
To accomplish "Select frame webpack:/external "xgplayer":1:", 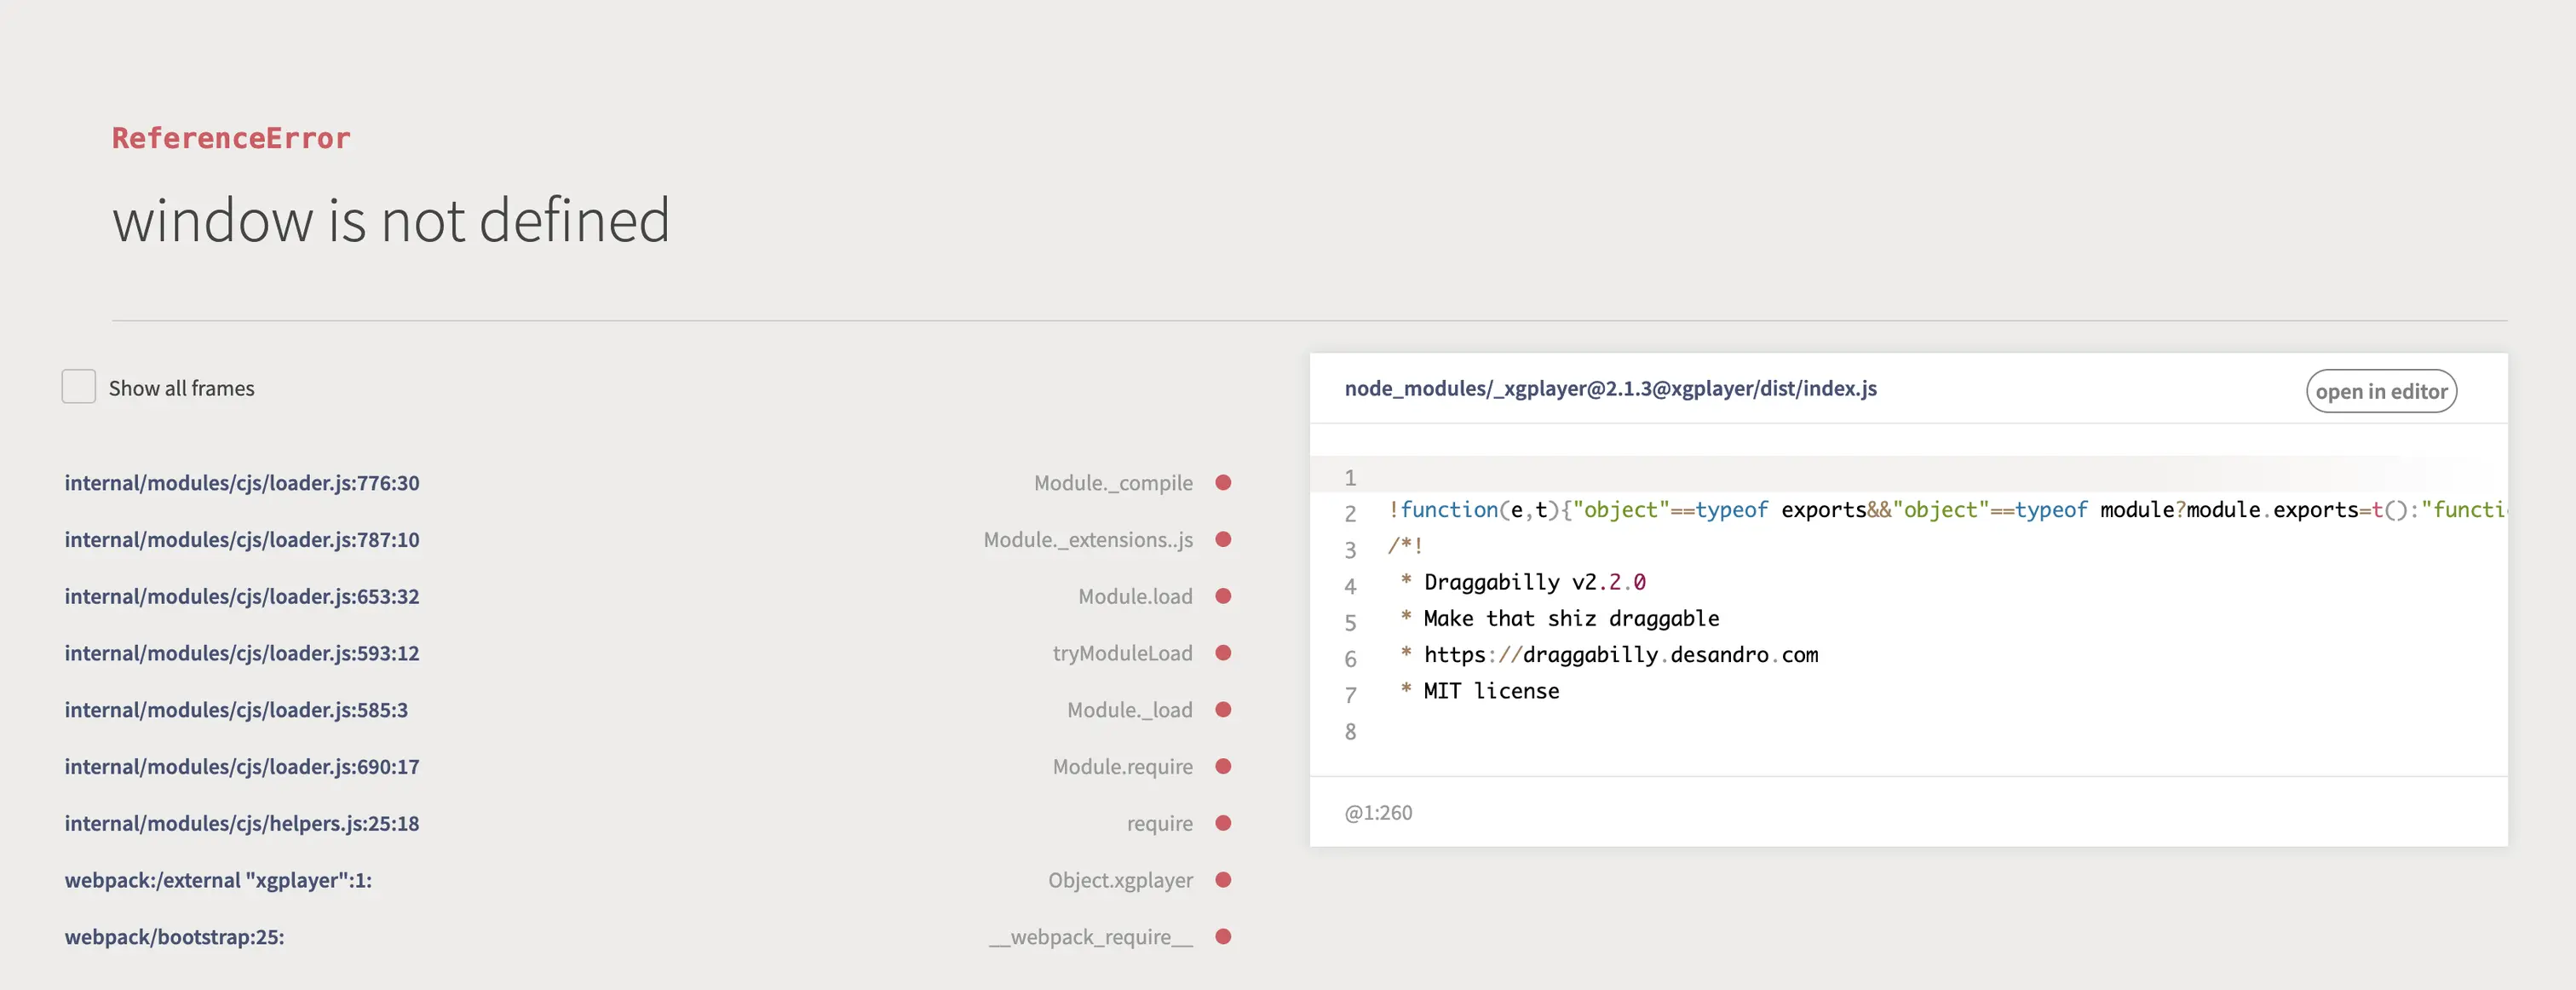I will [218, 880].
